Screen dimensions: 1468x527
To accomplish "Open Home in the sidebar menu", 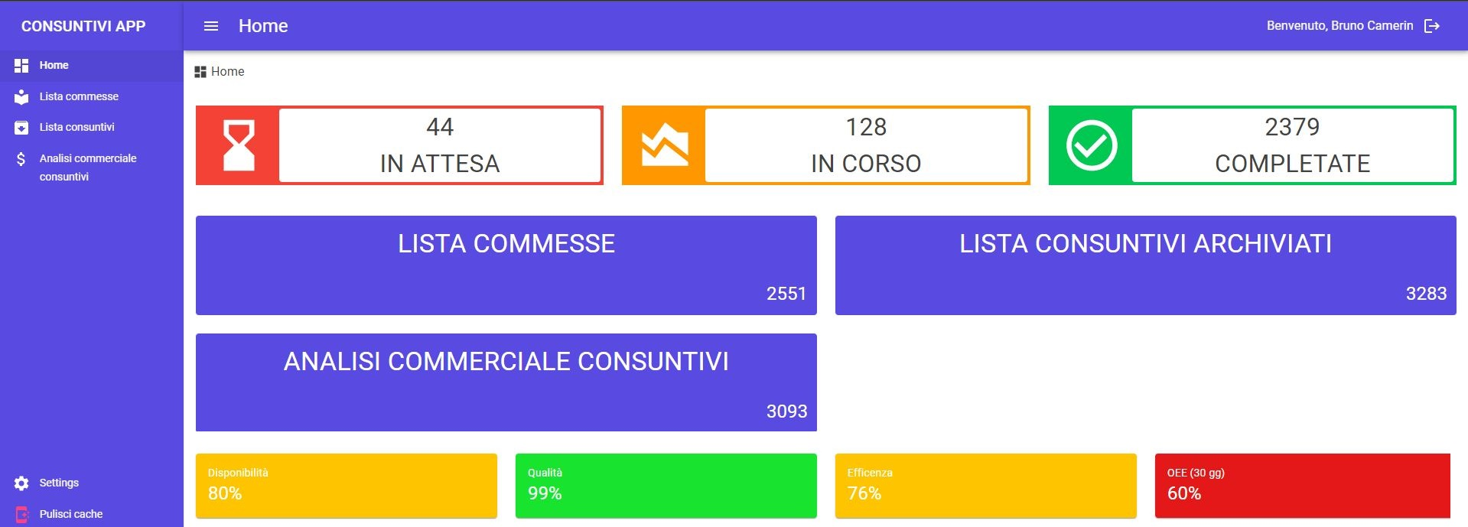I will (x=54, y=66).
